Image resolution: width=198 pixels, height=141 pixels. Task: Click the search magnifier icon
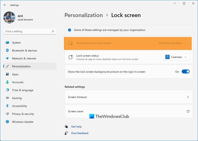click(x=53, y=31)
